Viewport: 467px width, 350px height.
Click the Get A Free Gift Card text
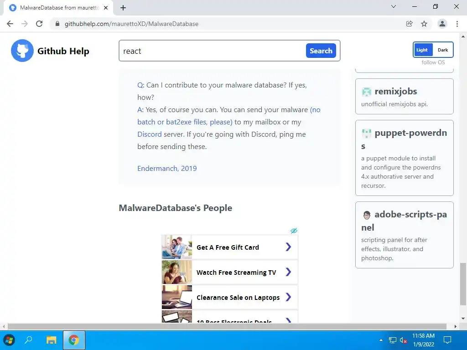[228, 247]
